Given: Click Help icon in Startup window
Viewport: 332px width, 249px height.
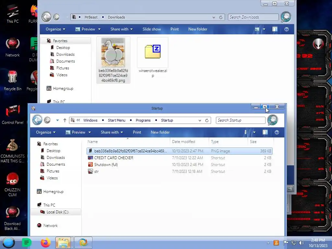Looking at the screenshot, I should click(277, 132).
